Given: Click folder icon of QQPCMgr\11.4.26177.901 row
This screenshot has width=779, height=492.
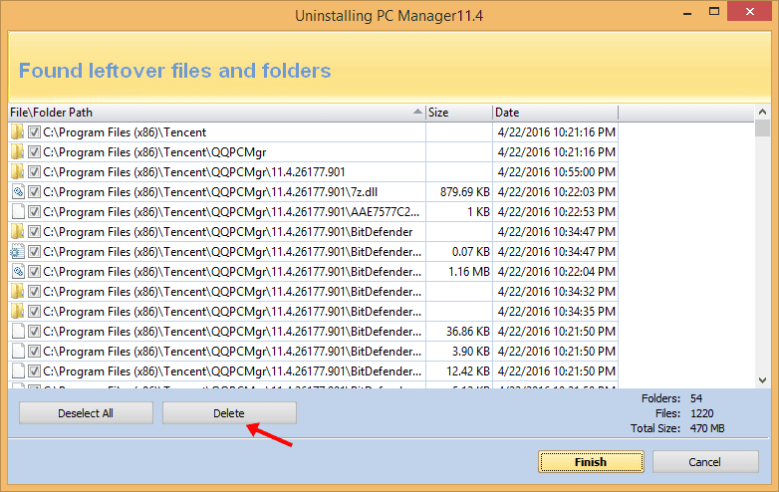Looking at the screenshot, I should pyautogui.click(x=17, y=171).
